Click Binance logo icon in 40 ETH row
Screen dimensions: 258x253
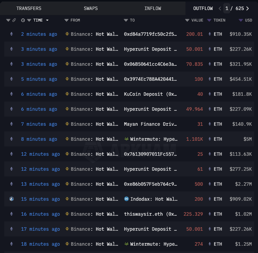(x=67, y=94)
